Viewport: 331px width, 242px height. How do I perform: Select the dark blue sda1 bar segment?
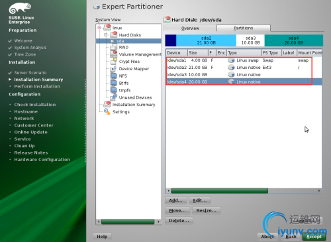(171, 40)
